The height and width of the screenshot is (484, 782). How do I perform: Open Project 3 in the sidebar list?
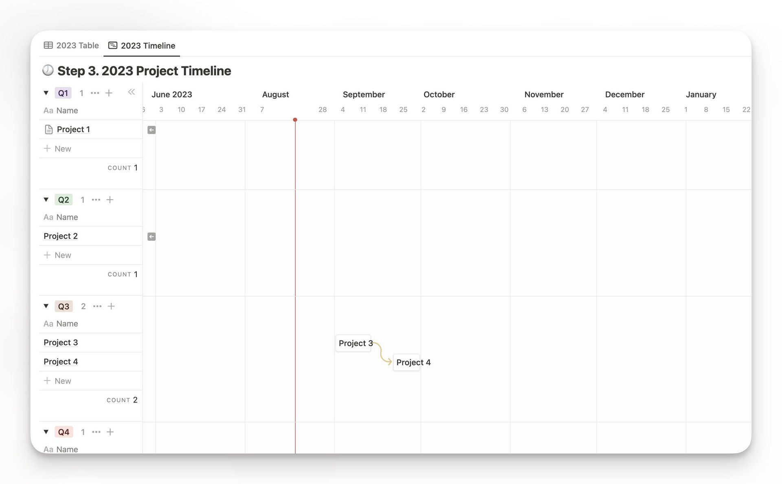tap(61, 343)
